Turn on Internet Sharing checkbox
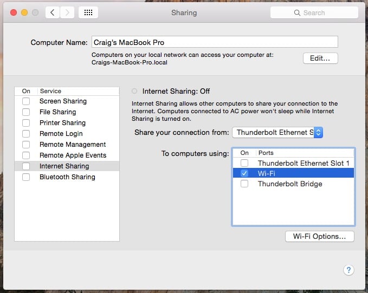The width and height of the screenshot is (368, 293). [x=26, y=166]
